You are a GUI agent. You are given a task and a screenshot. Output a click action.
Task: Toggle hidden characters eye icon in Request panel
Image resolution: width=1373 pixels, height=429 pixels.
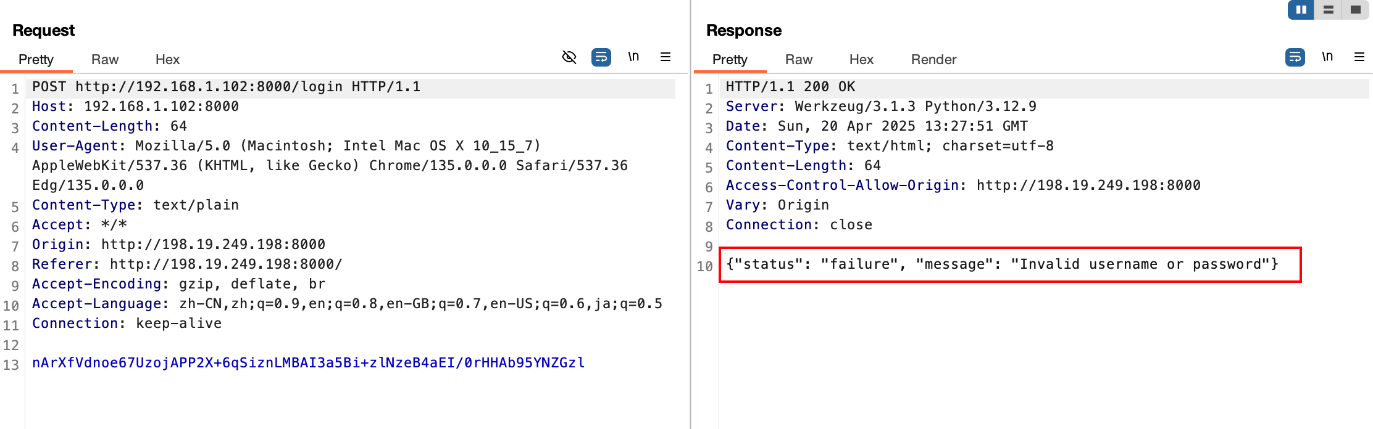point(569,57)
